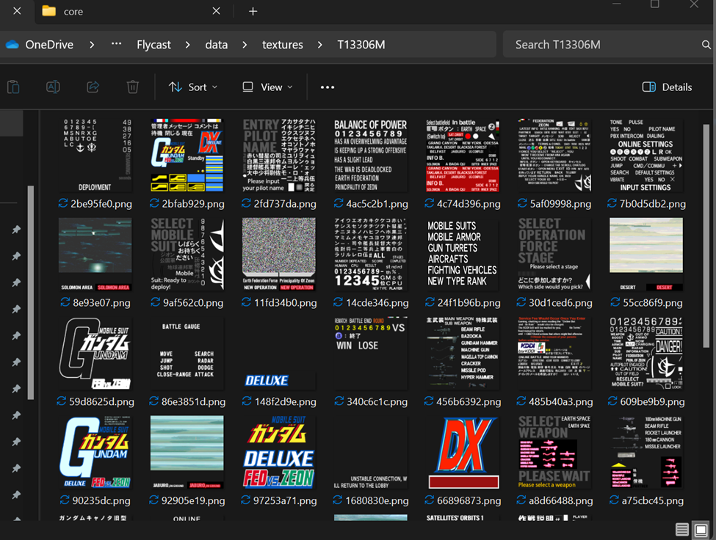716x540 pixels.
Task: Switch to large thumbnails view icon
Action: [701, 530]
